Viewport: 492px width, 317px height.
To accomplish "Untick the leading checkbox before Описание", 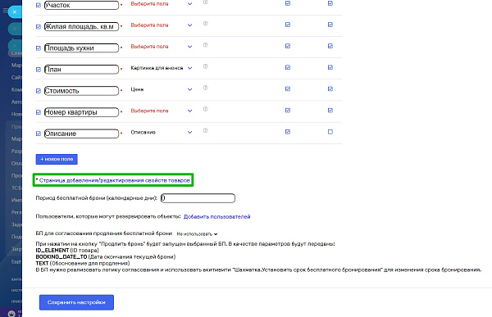I will (x=39, y=134).
